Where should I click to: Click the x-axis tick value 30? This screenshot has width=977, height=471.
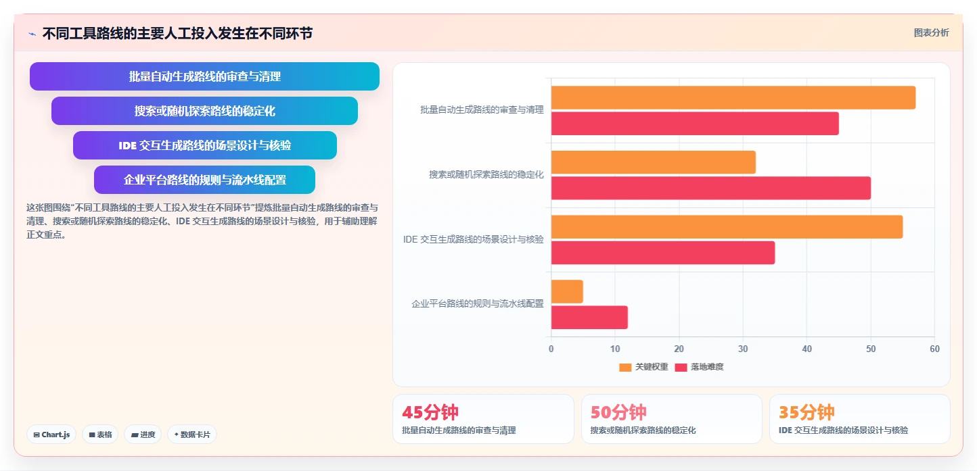[x=743, y=349]
